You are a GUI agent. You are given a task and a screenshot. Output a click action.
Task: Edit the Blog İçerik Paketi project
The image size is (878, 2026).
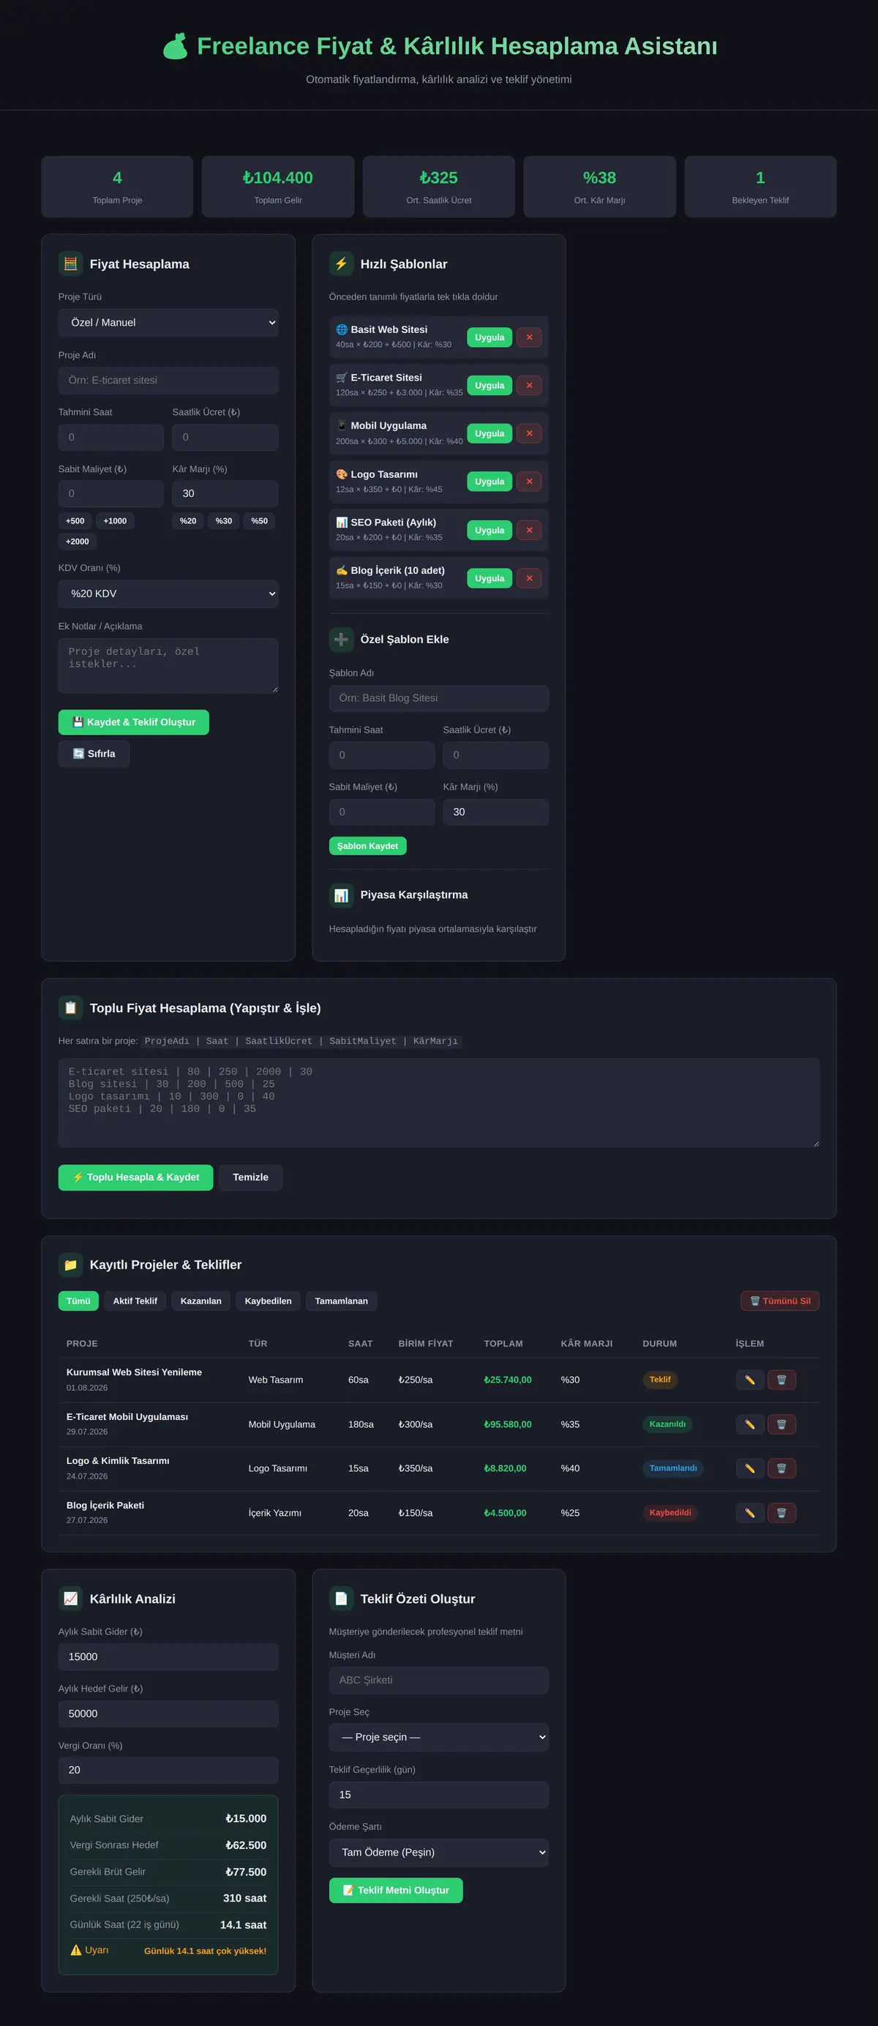click(x=750, y=1513)
